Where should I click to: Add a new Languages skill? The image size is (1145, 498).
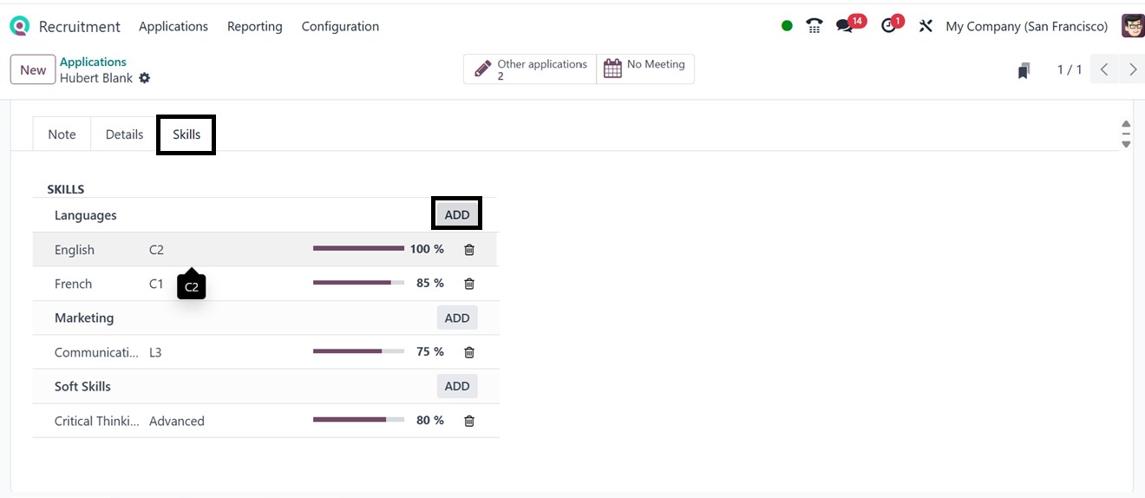click(x=457, y=215)
